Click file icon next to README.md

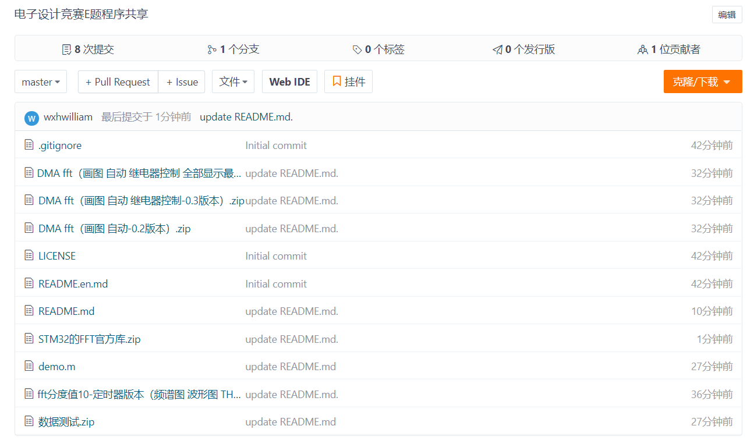point(29,311)
